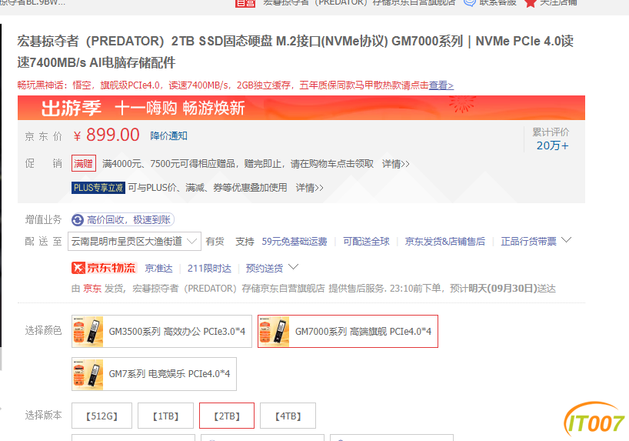
Task: Click the 降价通知 price drop alert link
Action: 168,136
